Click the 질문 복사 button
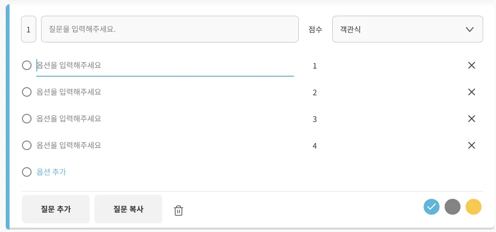Image resolution: width=496 pixels, height=232 pixels. coord(128,209)
